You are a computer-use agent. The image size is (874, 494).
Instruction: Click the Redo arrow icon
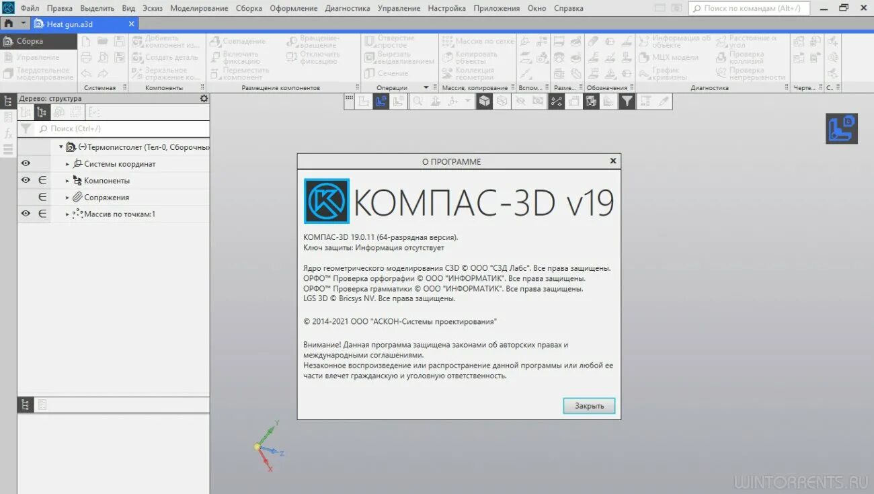[103, 73]
